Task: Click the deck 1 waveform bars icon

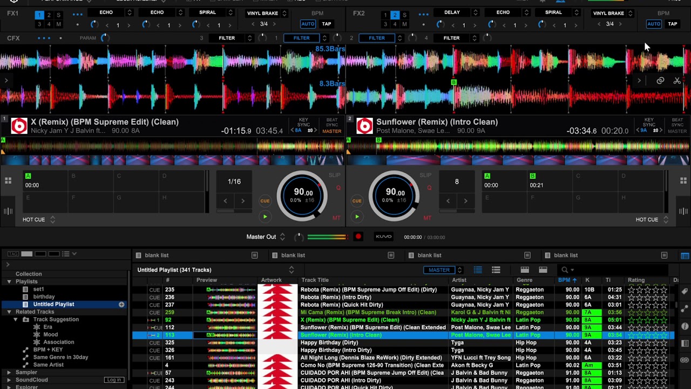Action: [8, 211]
